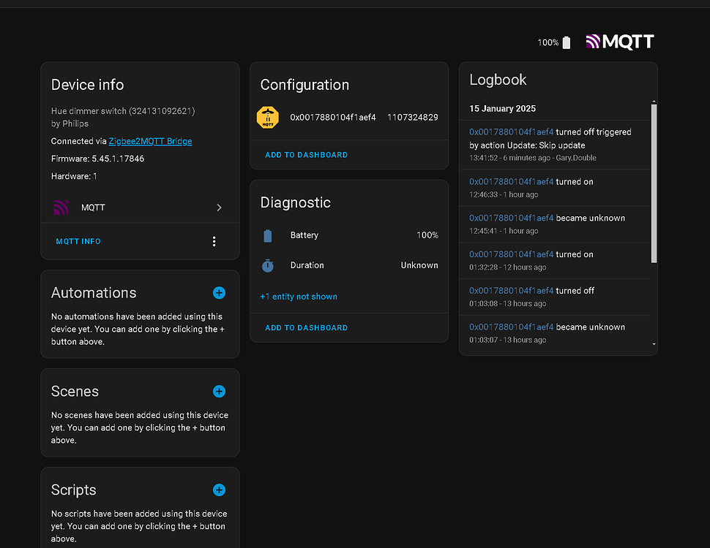Add a new script with the plus icon
This screenshot has height=548, width=710.
[x=219, y=490]
